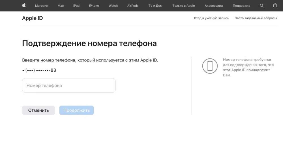Focus the Номер телефона input field
283x161 pixels.
coord(69,85)
